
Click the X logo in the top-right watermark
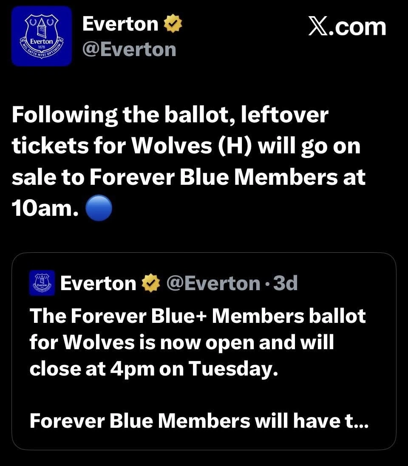[317, 27]
